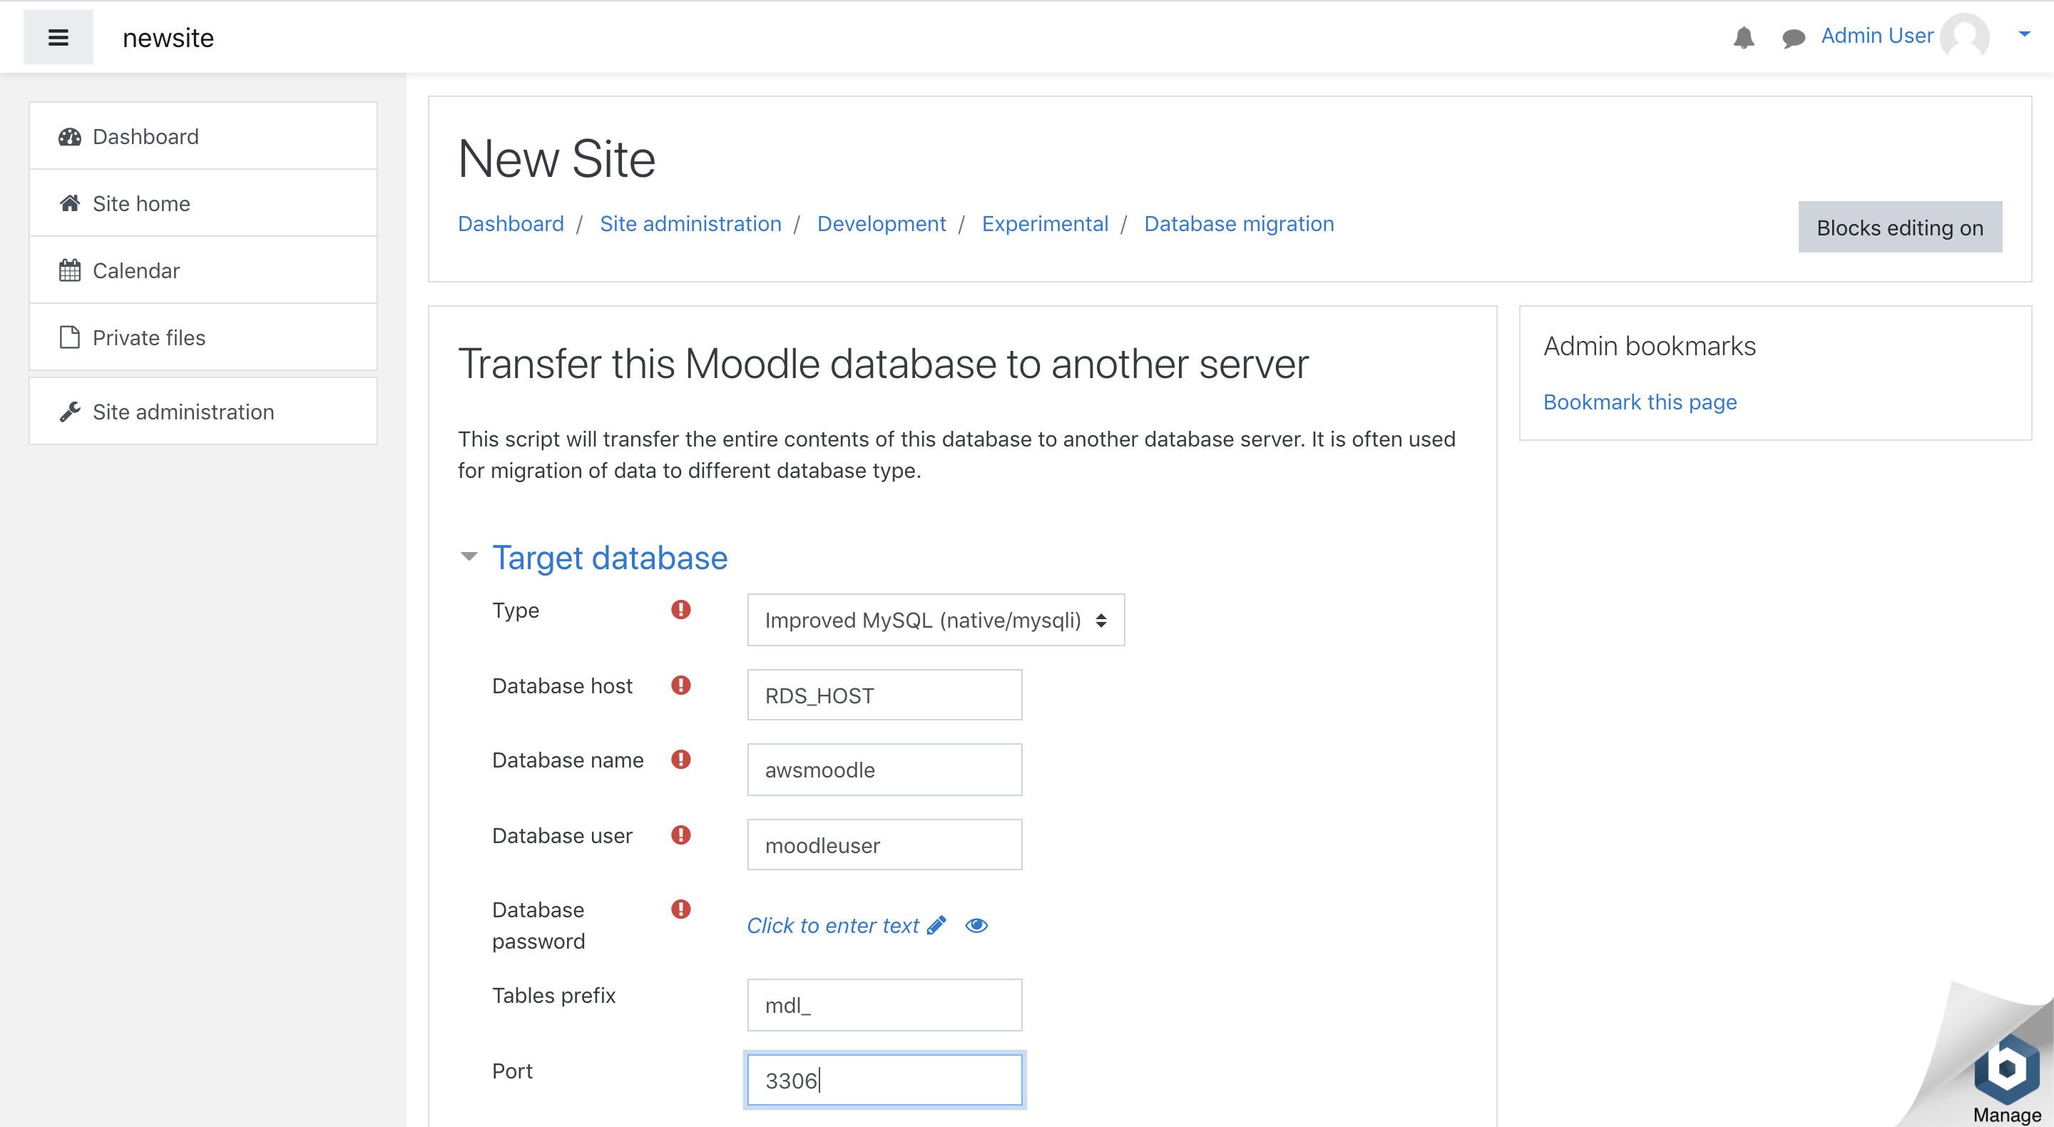Open Site administration in sidebar
This screenshot has height=1127, width=2054.
tap(183, 412)
